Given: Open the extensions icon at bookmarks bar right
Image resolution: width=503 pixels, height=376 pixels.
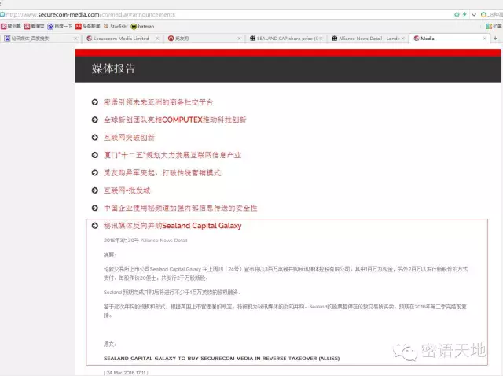Looking at the screenshot, I should click(x=489, y=26).
